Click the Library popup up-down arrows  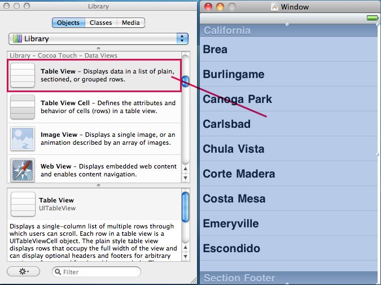point(182,38)
